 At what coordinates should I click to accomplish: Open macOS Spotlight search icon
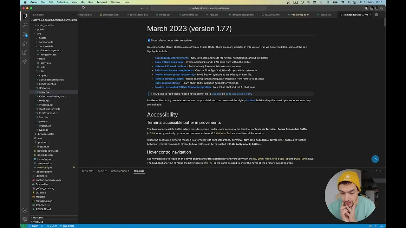[x=350, y=2]
